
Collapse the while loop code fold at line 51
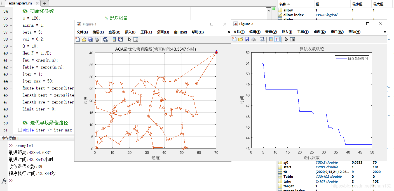[20, 130]
